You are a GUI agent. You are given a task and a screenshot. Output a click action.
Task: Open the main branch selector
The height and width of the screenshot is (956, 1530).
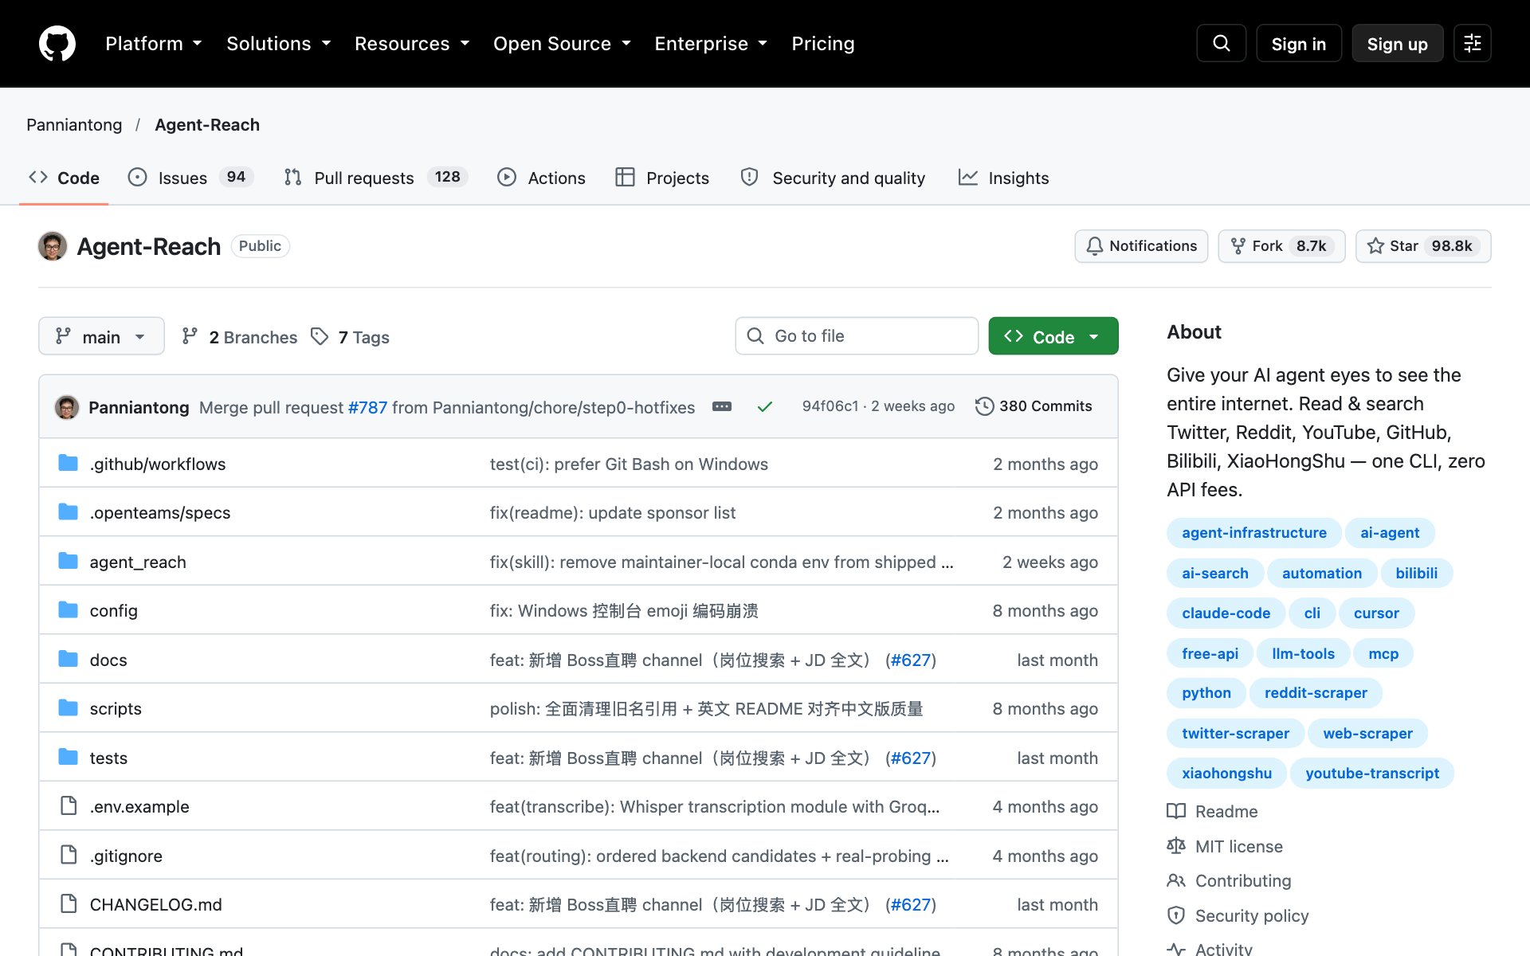point(101,336)
